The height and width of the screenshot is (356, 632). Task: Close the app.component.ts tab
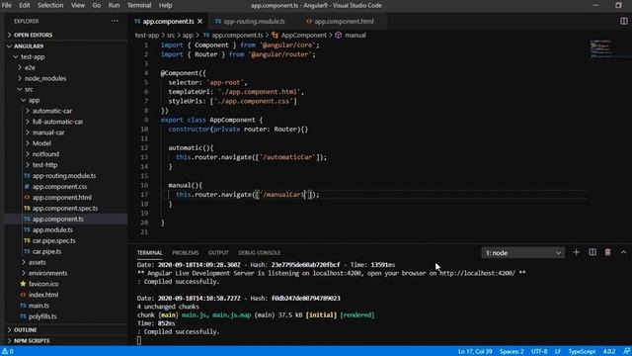[x=199, y=22]
